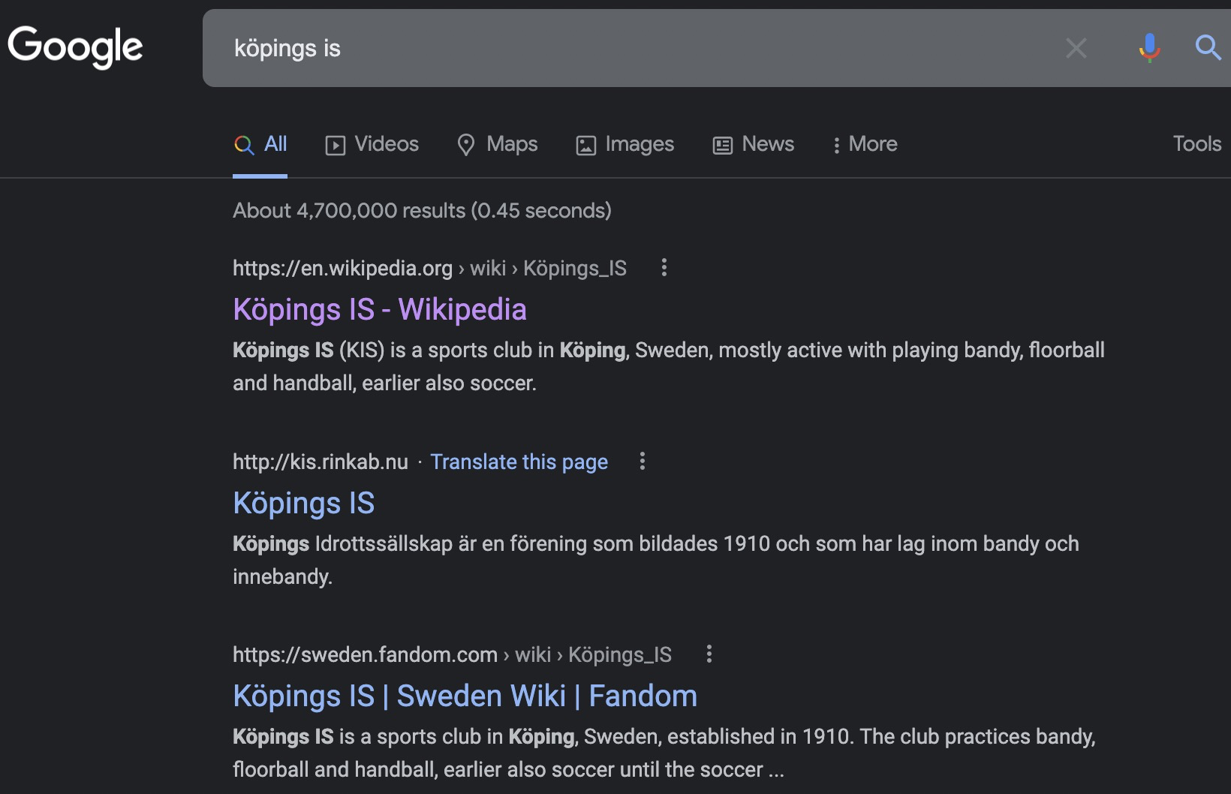
Task: Open three-dot menu for Wikipedia result
Action: tap(664, 267)
